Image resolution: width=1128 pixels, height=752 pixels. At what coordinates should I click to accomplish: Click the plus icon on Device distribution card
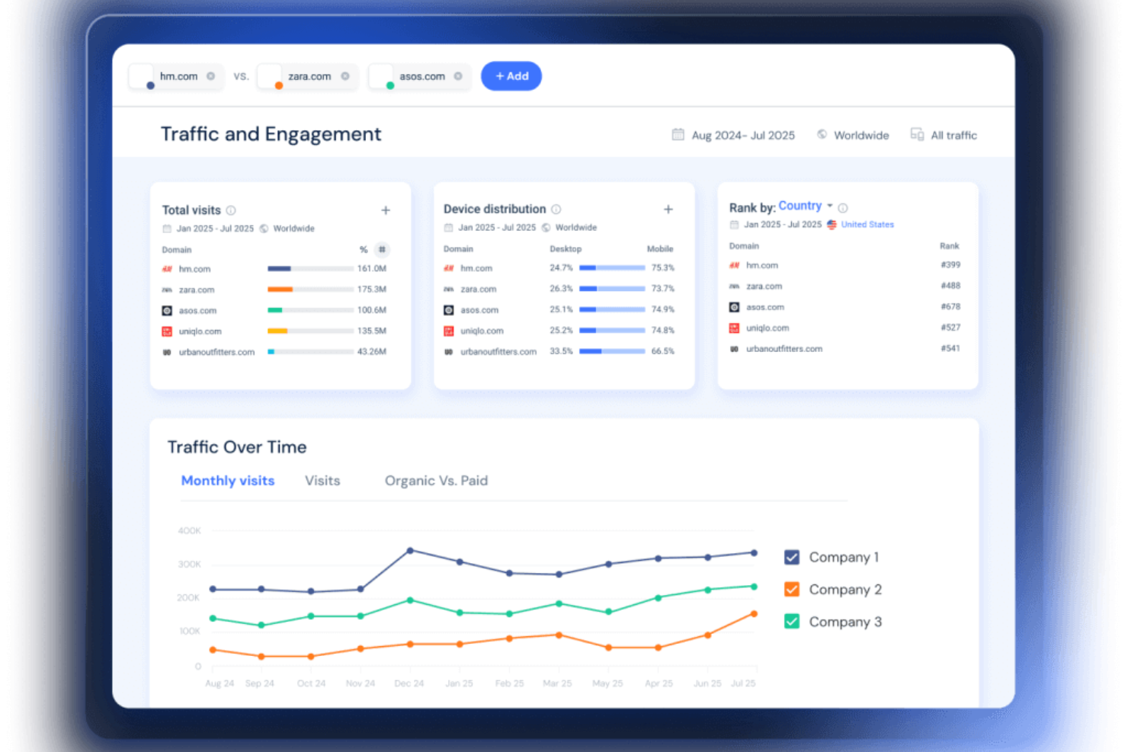click(x=668, y=209)
